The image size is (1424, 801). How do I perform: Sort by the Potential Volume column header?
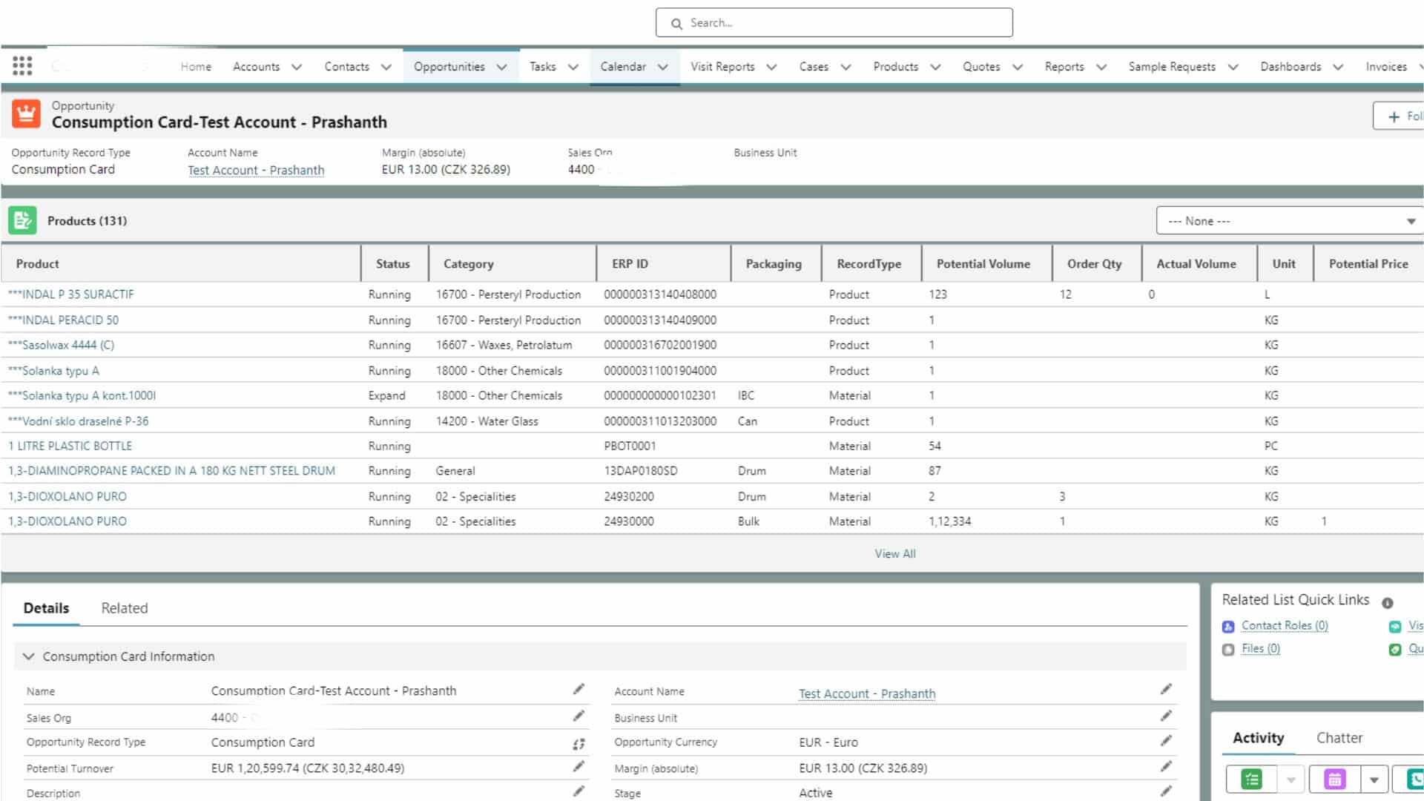tap(983, 264)
